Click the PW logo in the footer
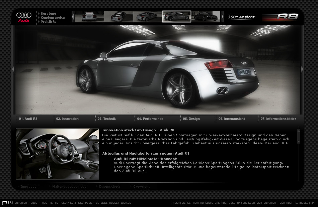318x207 pixels. pos(7,203)
